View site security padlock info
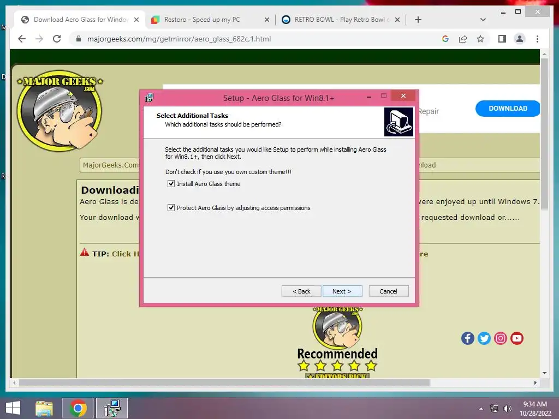Viewport: 559px width, 419px height. click(x=79, y=39)
